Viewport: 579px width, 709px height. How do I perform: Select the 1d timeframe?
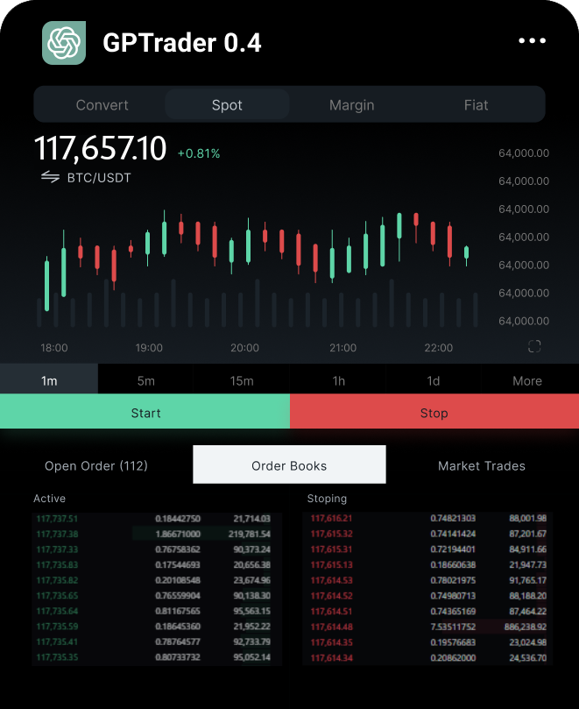pyautogui.click(x=434, y=380)
